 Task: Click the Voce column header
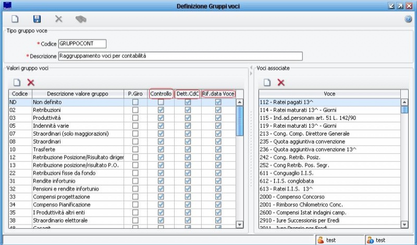click(x=329, y=94)
